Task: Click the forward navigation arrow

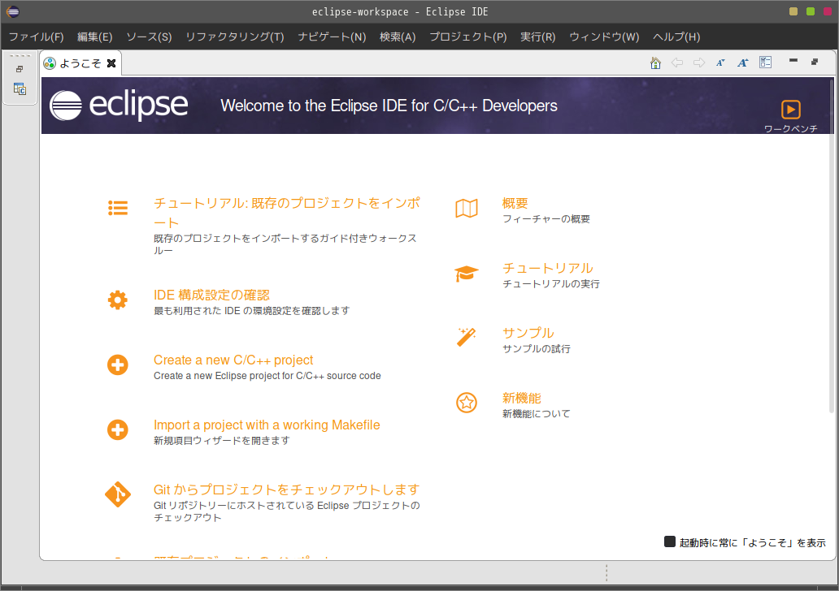Action: coord(699,63)
